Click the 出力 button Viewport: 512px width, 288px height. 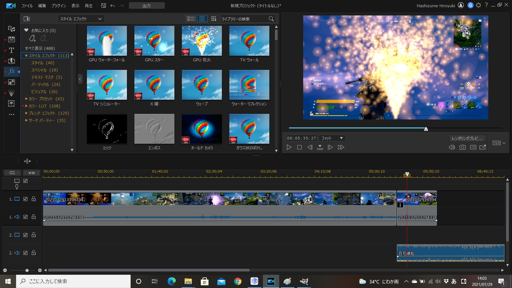click(147, 6)
